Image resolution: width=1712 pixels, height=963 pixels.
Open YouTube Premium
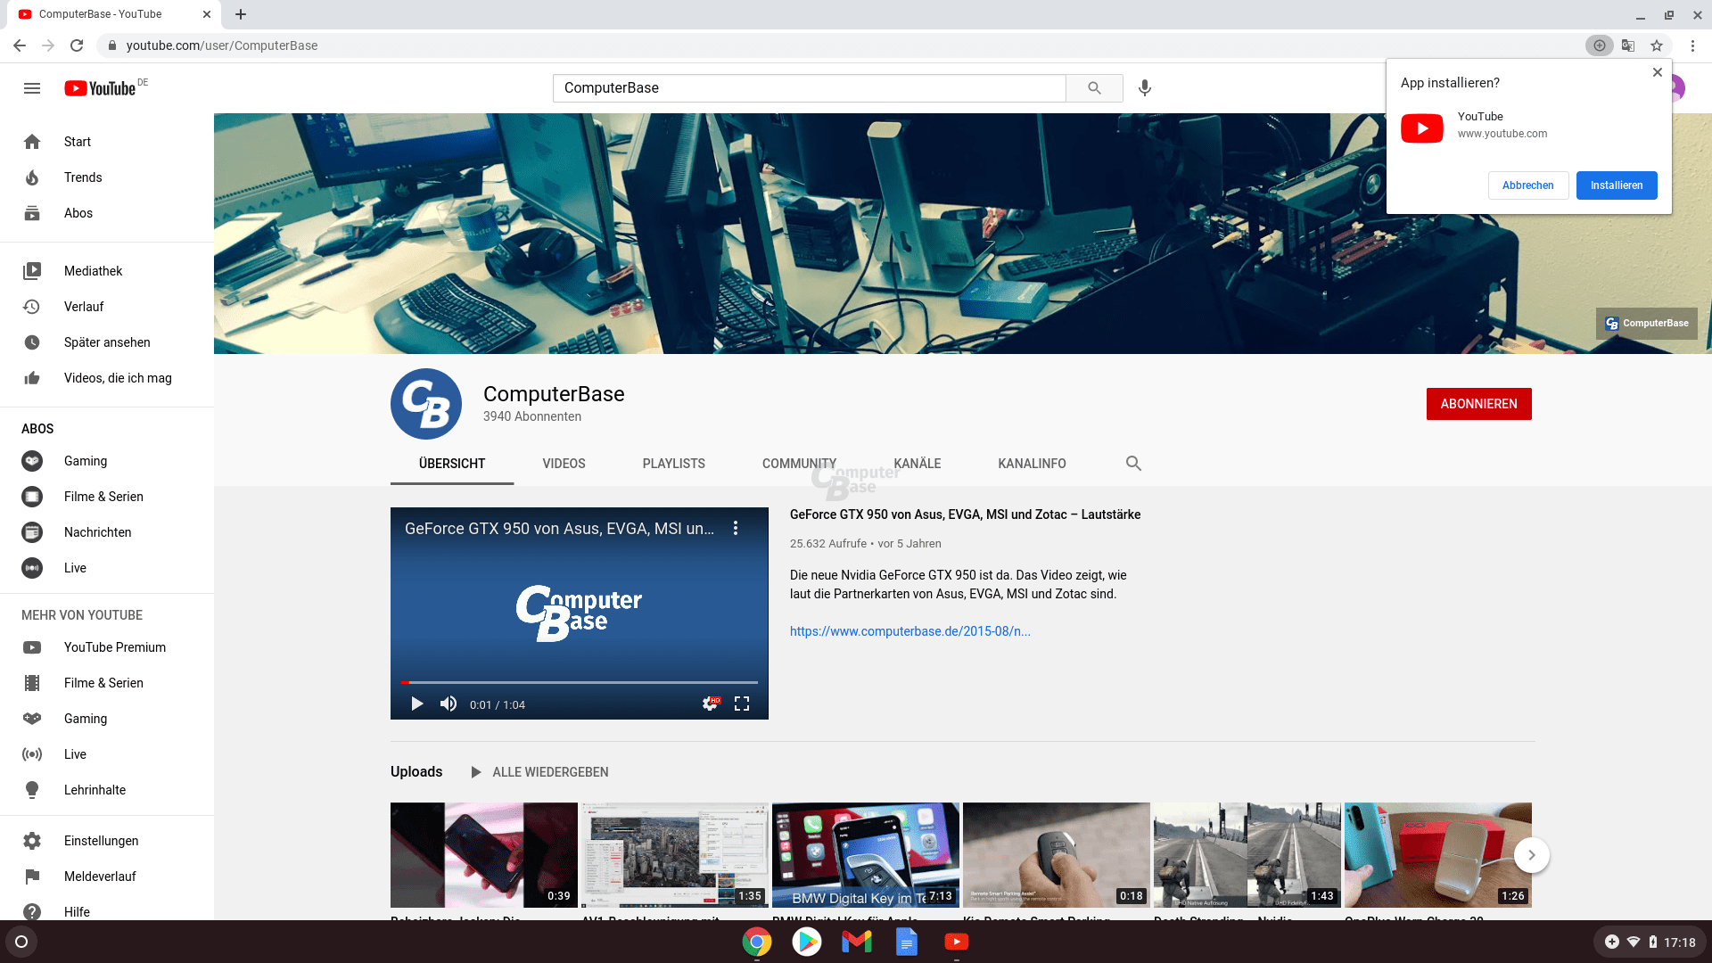(x=107, y=647)
